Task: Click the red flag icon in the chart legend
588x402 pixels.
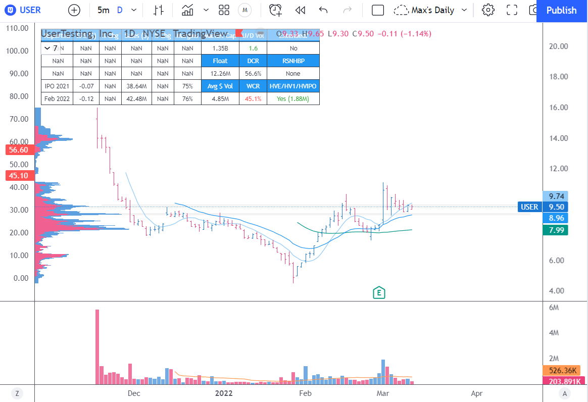Action: point(239,33)
